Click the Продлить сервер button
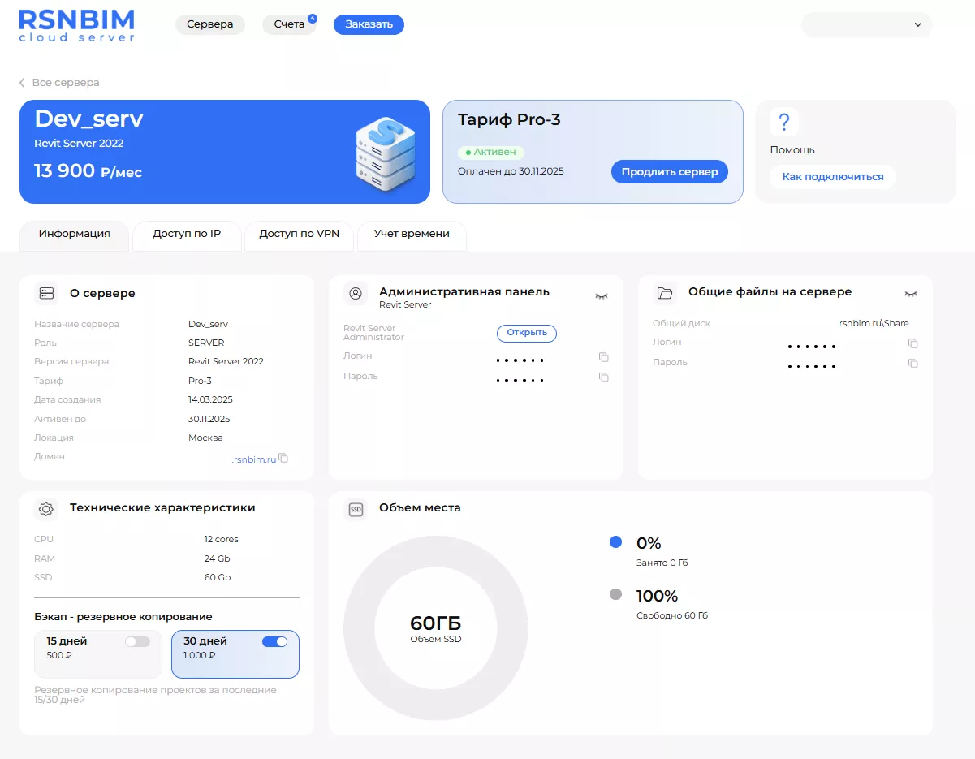Image resolution: width=975 pixels, height=759 pixels. pos(670,172)
